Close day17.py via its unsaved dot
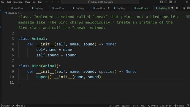The height and width of the screenshot is (107, 190). pos(109,8)
